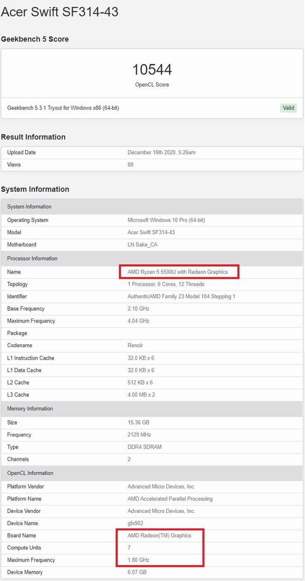Click the 10544 OpenCL score number
Image resolution: width=305 pixels, height=581 pixels.
tap(152, 70)
